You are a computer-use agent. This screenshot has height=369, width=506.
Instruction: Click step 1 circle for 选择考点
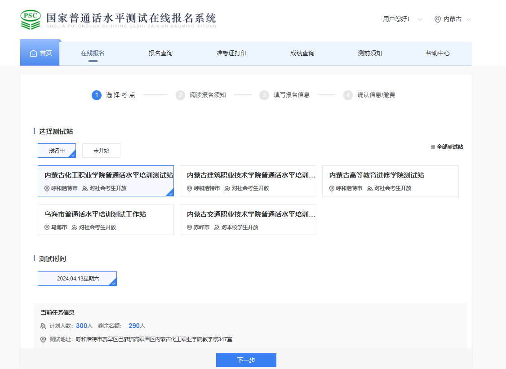click(x=96, y=95)
